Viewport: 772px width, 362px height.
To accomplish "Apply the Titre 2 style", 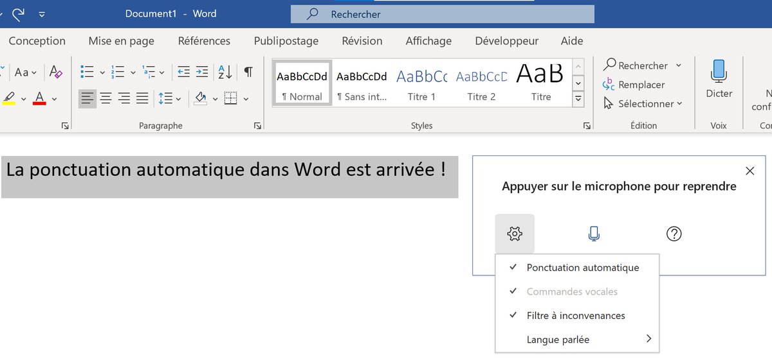I will pyautogui.click(x=481, y=83).
